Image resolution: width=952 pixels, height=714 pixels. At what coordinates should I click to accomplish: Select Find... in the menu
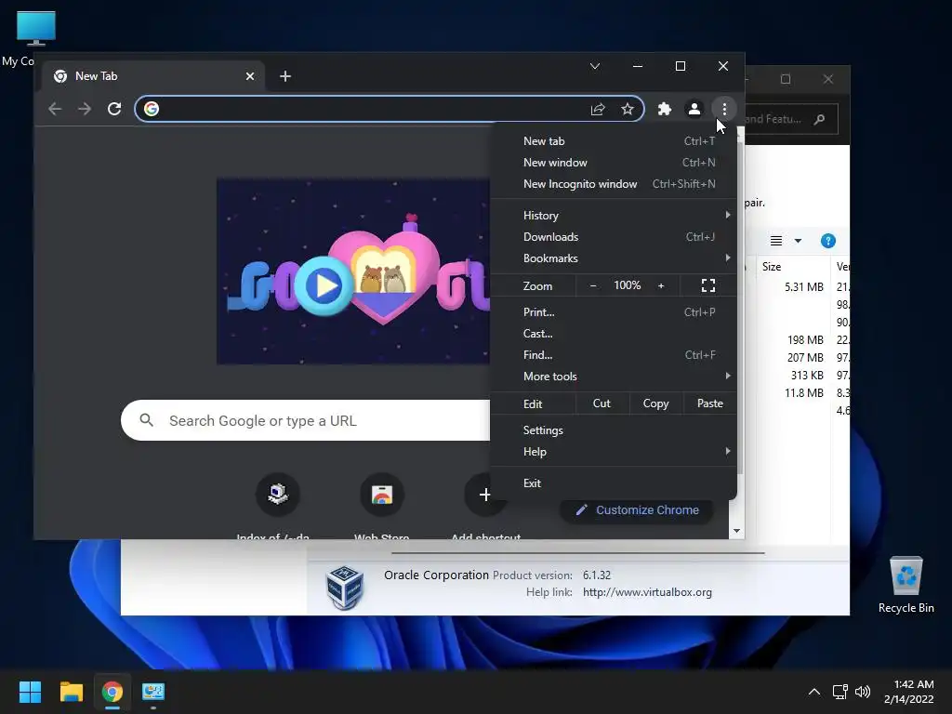tap(614, 354)
